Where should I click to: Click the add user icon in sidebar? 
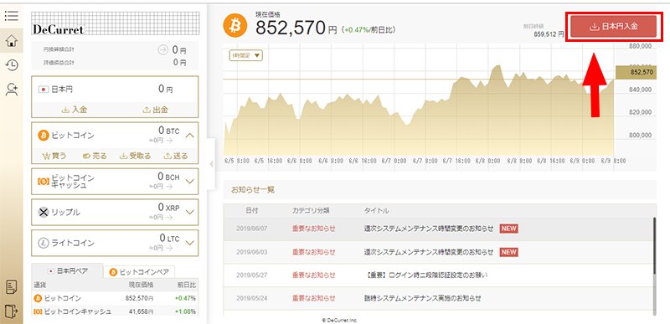[12, 90]
